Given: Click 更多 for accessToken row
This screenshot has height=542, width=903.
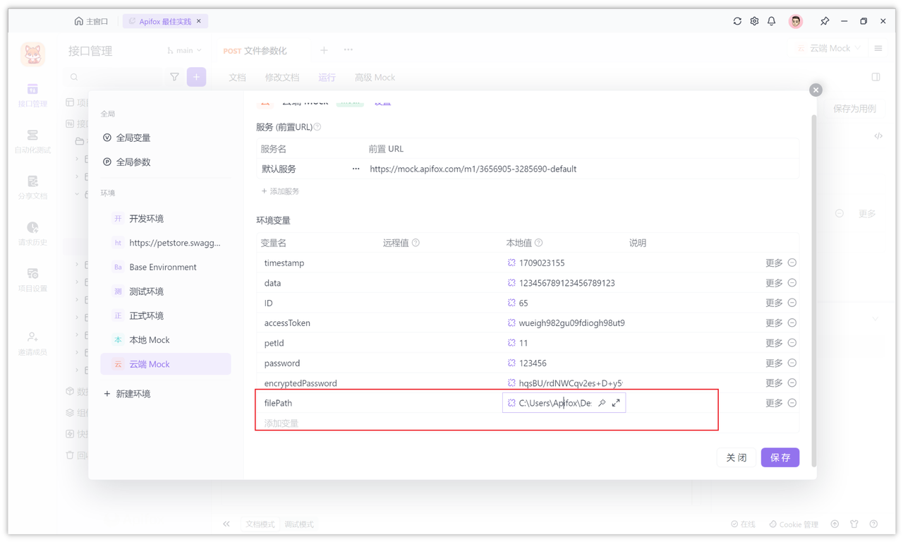Looking at the screenshot, I should pos(774,323).
